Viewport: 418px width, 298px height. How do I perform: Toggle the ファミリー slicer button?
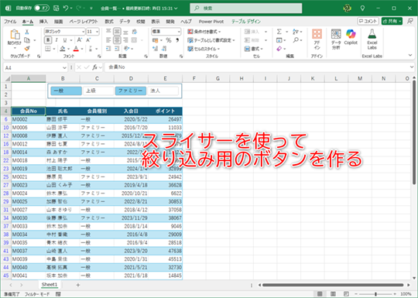pos(131,91)
